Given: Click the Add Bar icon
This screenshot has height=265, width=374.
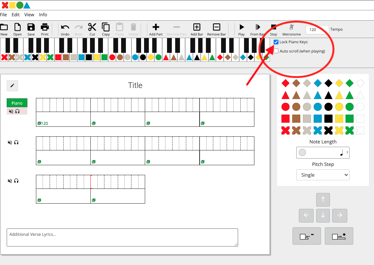Looking at the screenshot, I should click(x=197, y=27).
